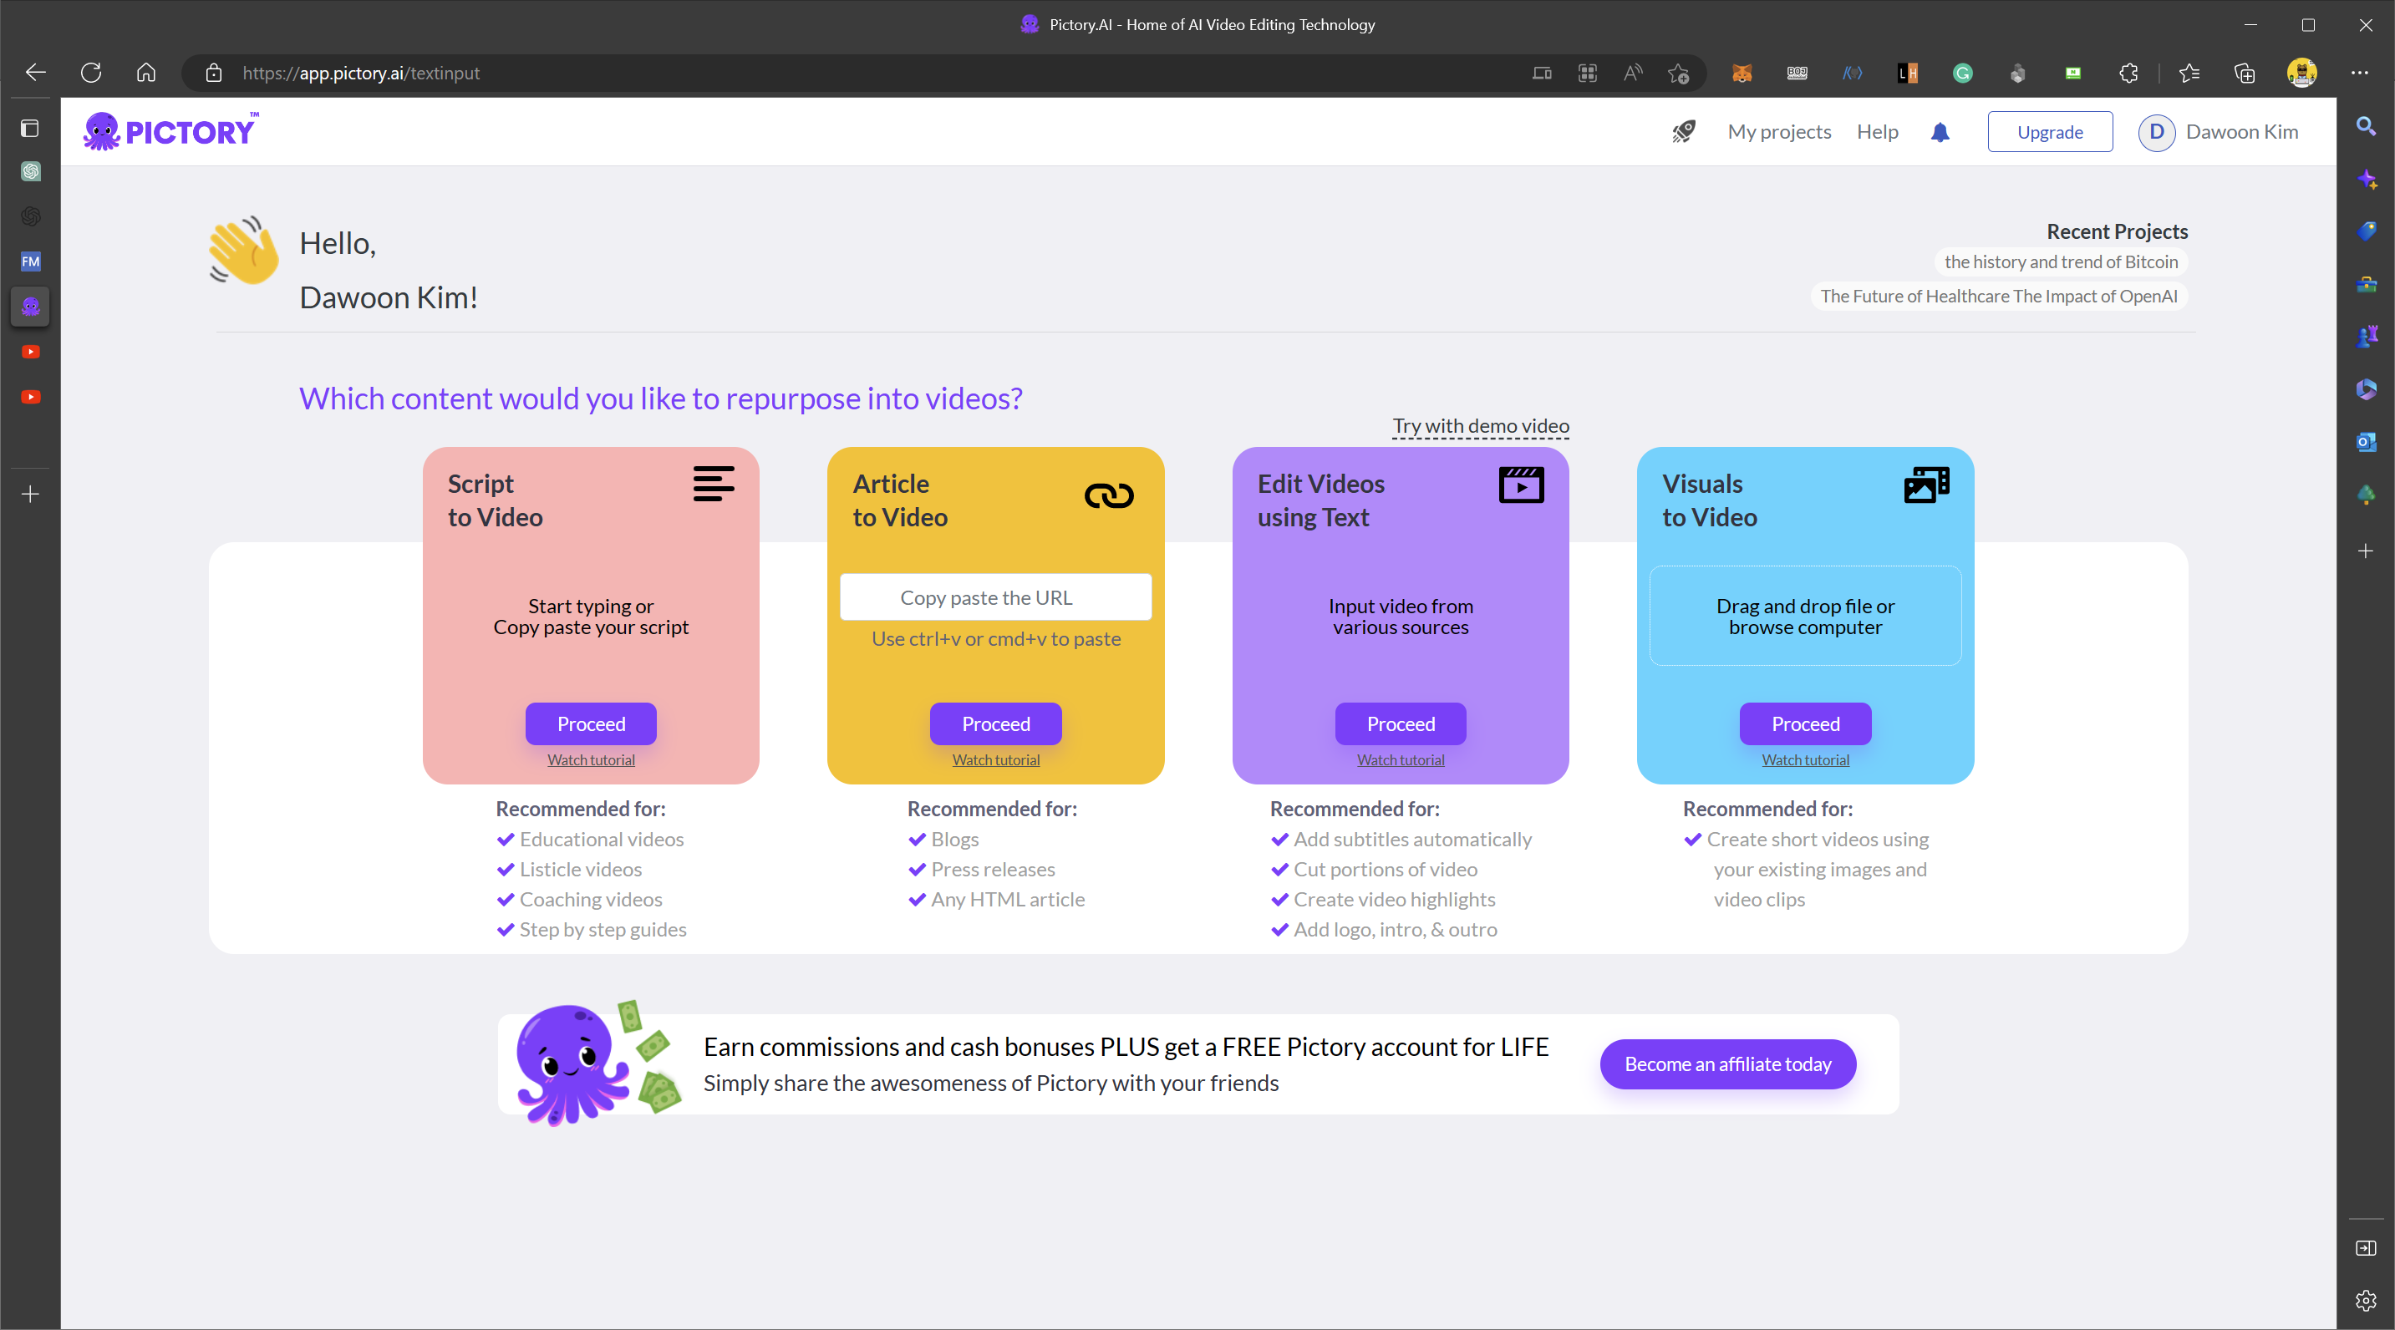Click the Copy paste the URL field
Screen dimensions: 2395x1330
click(994, 597)
